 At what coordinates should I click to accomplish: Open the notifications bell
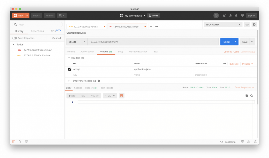[236, 15]
